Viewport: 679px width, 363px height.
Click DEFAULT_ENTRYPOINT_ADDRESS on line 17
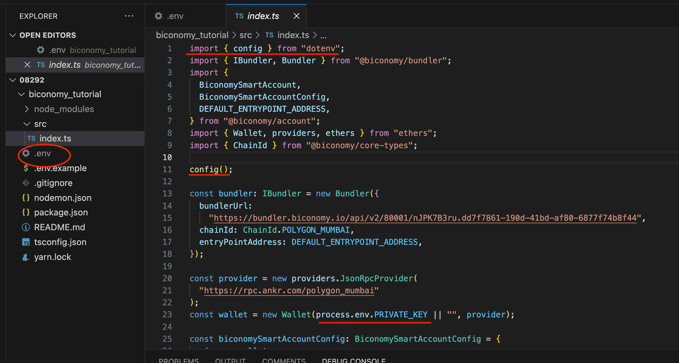[x=355, y=242]
